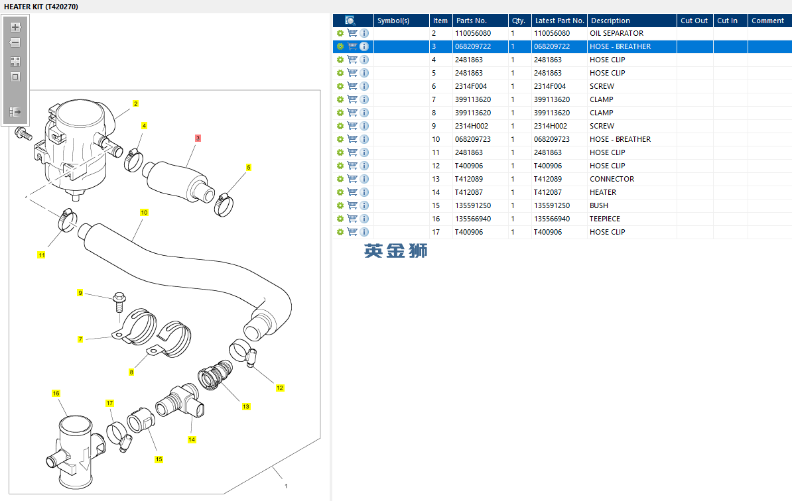This screenshot has height=501, width=792.
Task: Click gear icon for TEEPIECE row
Action: [x=340, y=219]
